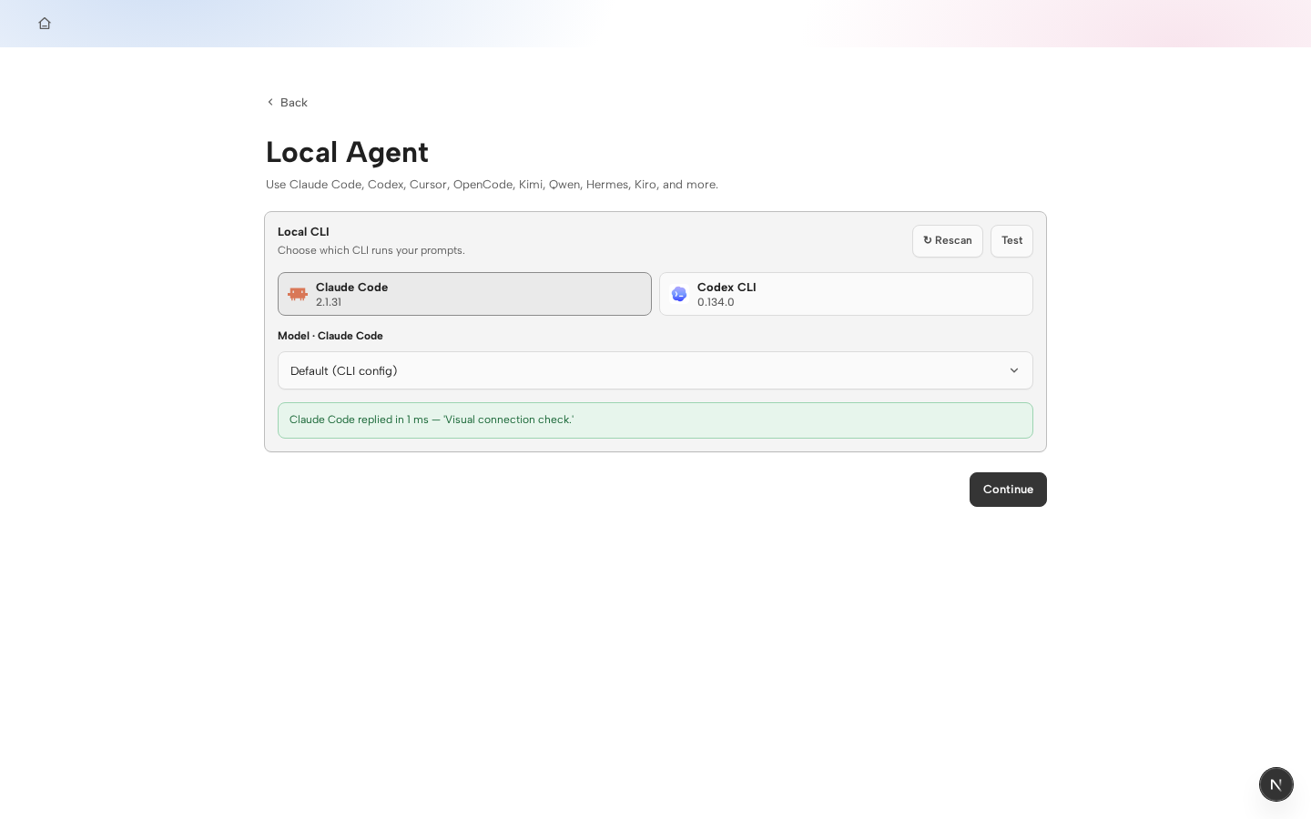Click the 'Choose which CLI runs your prompts.' text
This screenshot has width=1311, height=819.
(x=371, y=250)
